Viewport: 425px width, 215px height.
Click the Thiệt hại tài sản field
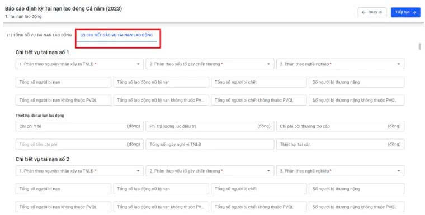click(341, 144)
